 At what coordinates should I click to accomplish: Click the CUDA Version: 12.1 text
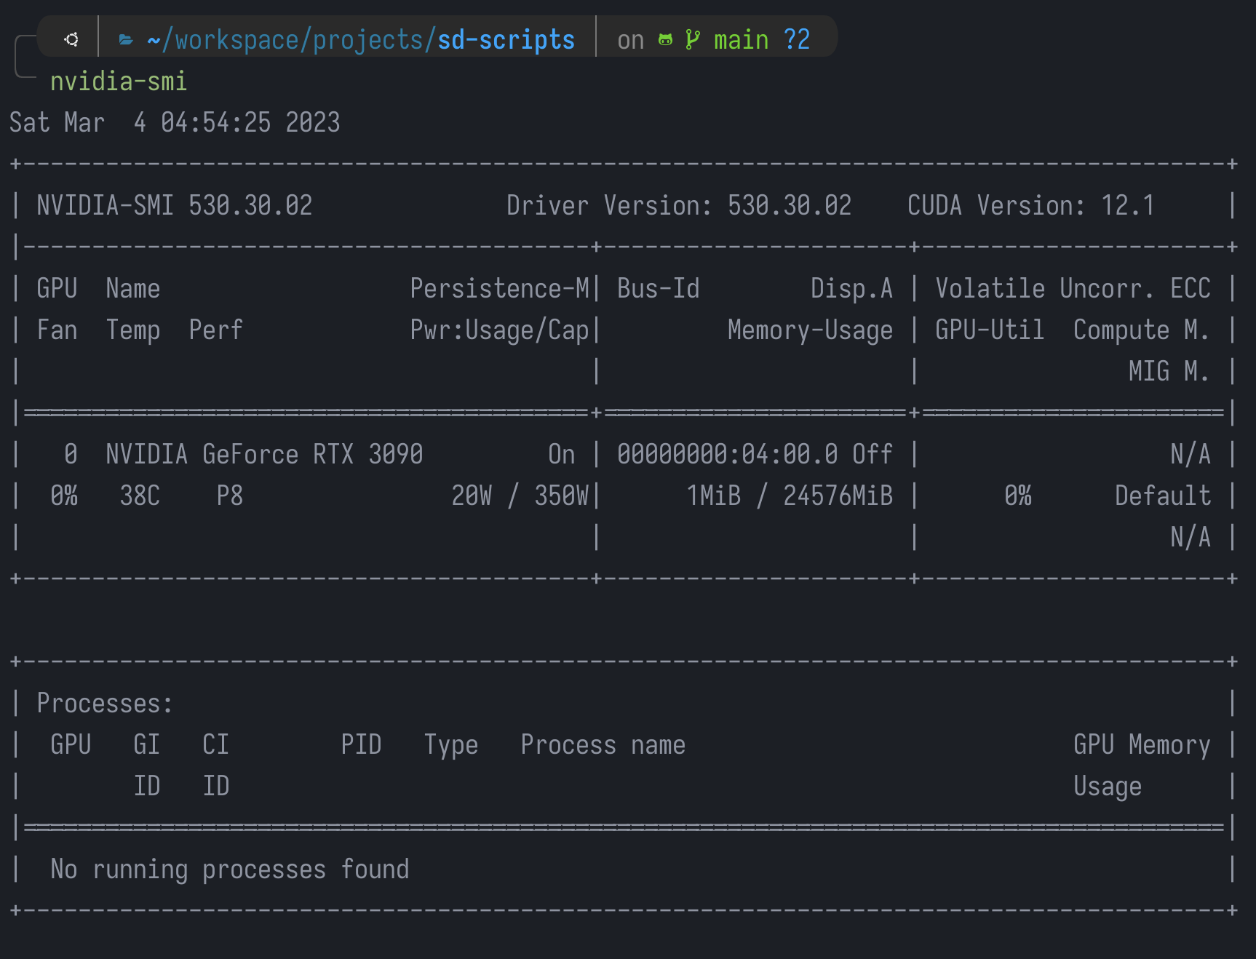(1030, 205)
